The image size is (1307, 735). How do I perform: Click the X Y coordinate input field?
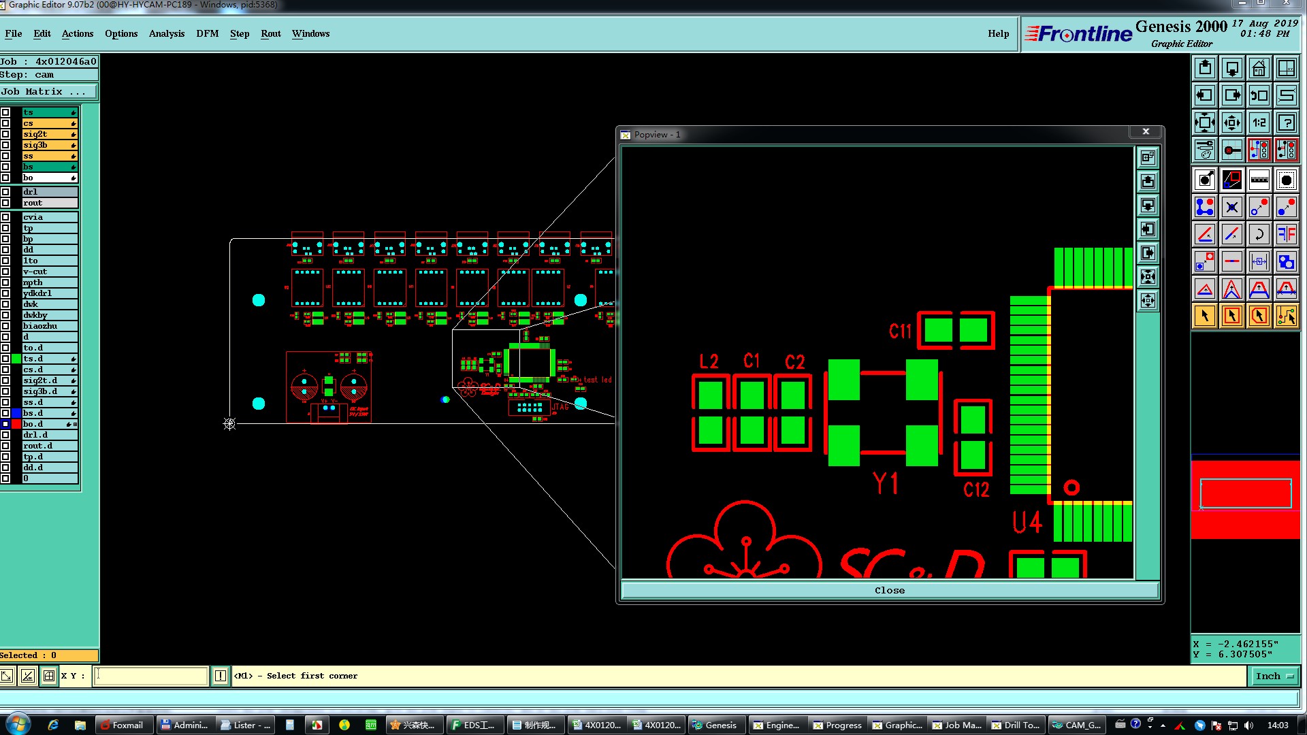pos(150,676)
